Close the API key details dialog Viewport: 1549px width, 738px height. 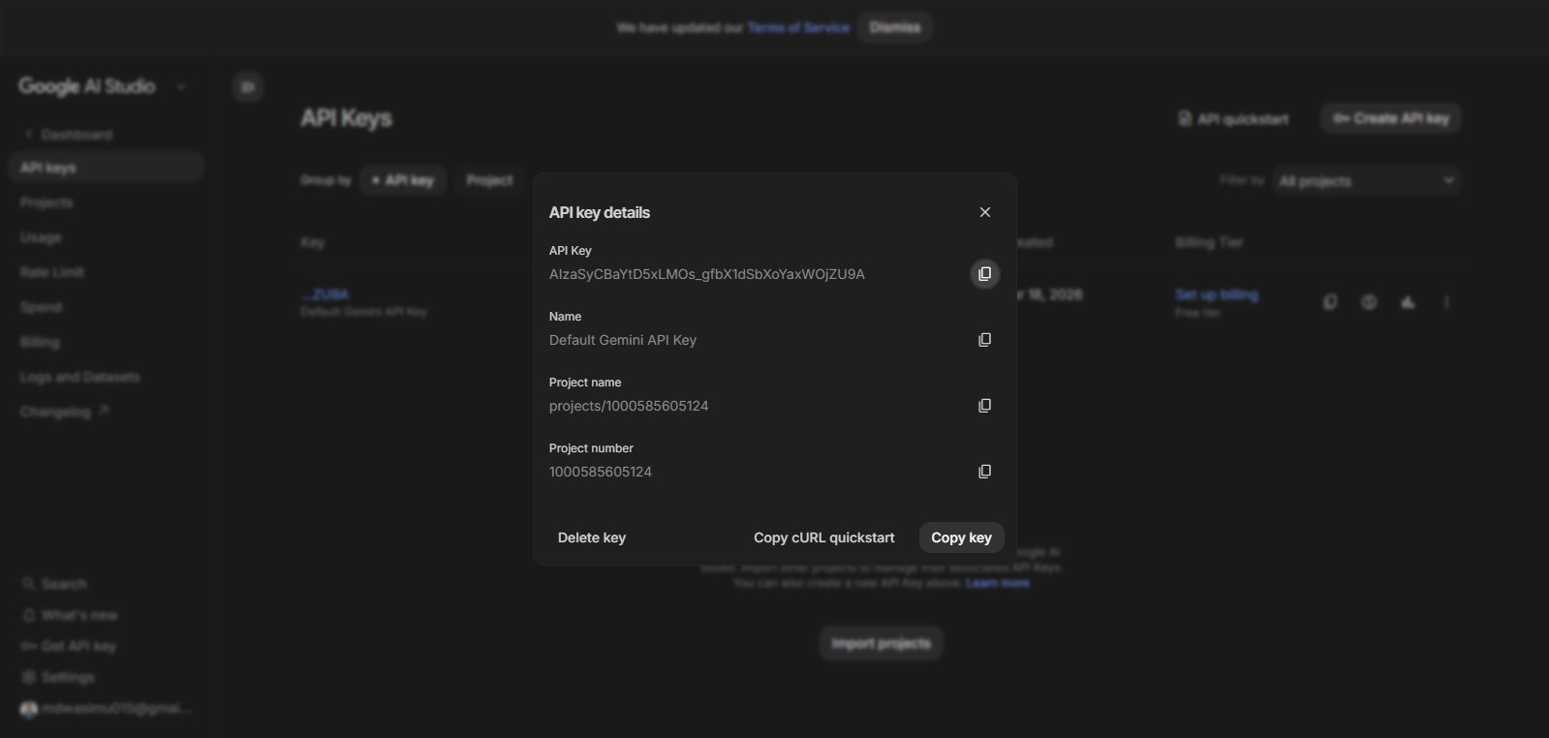pos(984,212)
